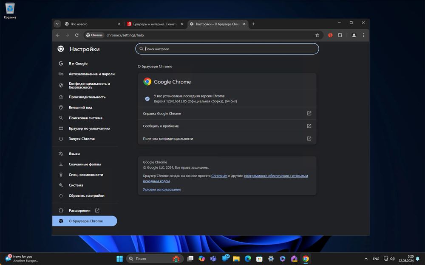Open 'Политика конфиденциальности' row
This screenshot has width=425, height=265.
coord(227,139)
